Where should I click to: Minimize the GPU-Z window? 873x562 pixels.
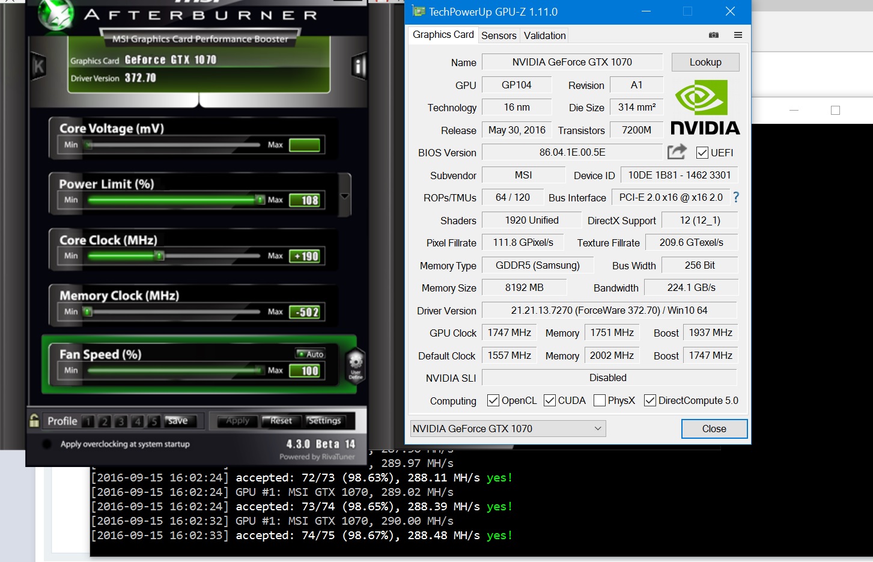pyautogui.click(x=646, y=11)
